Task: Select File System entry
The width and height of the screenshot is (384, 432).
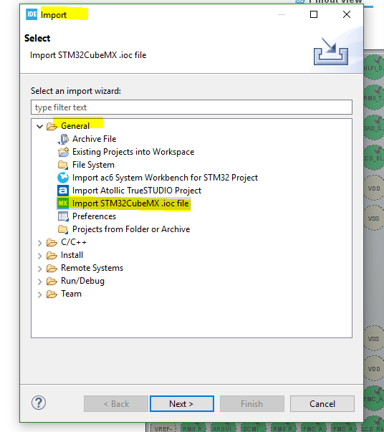Action: click(93, 165)
